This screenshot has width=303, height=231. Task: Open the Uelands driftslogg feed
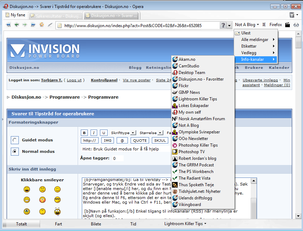pyautogui.click(x=203, y=198)
